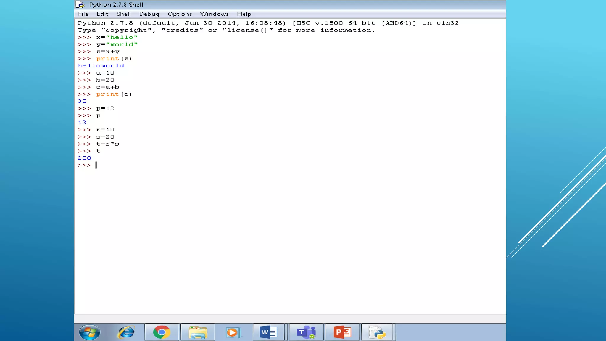Screen dimensions: 606x341
Task: Open the Windows Start orb
Action: (x=90, y=332)
